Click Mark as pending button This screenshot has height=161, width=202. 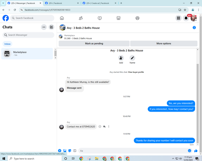(94, 44)
